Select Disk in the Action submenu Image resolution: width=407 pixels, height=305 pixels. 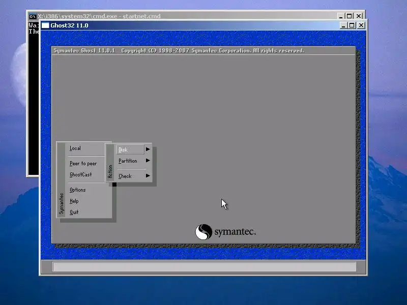pos(130,149)
